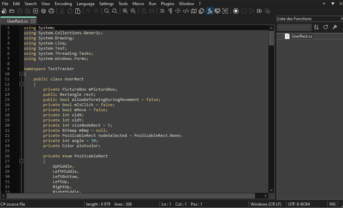Open the Edit menu
This screenshot has width=343, height=208.
(16, 4)
